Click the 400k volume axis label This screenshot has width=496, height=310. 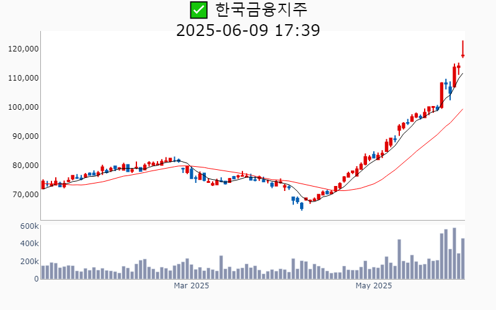tap(29, 244)
